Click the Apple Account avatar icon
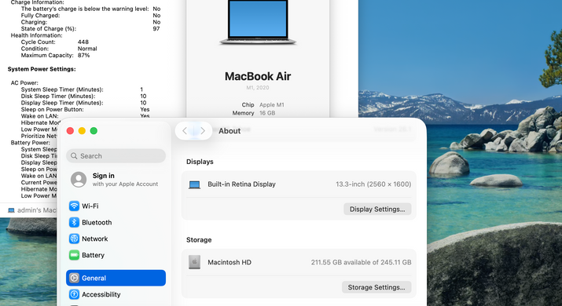The image size is (562, 306). point(79,180)
